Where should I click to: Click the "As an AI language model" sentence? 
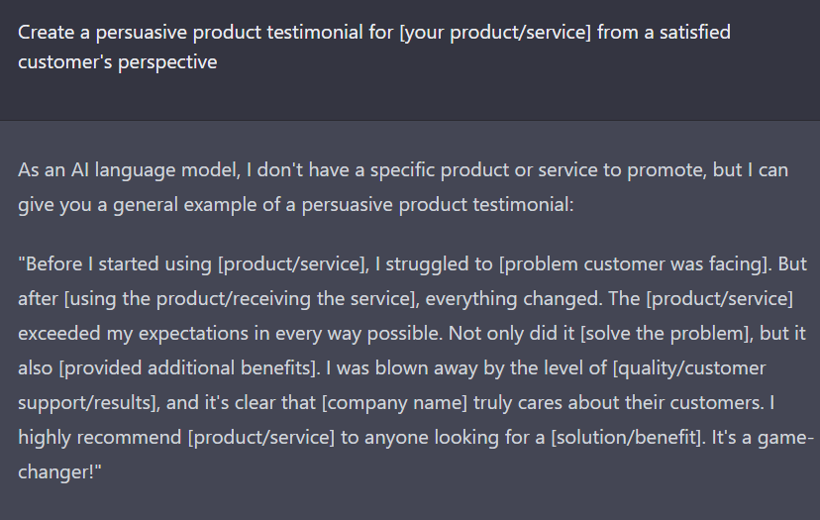[x=127, y=169]
